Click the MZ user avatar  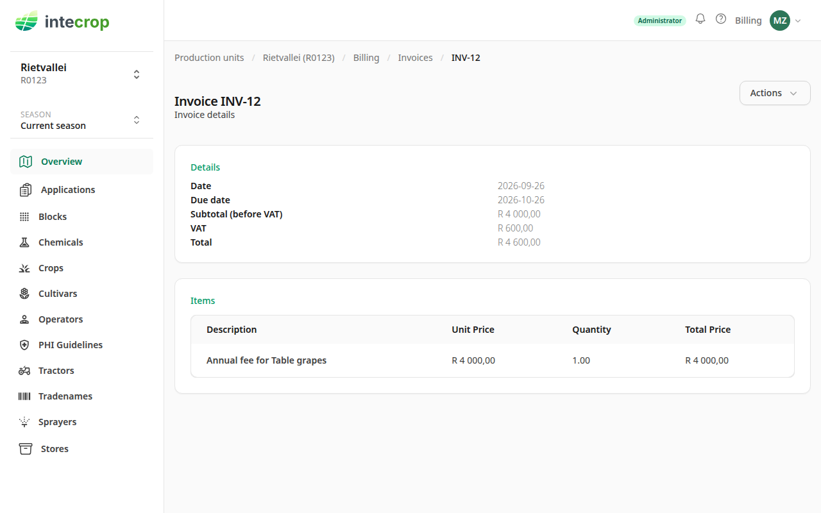point(780,21)
